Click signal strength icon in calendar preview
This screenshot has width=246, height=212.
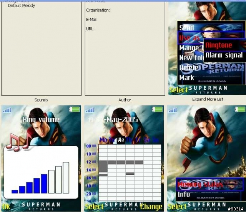[90, 110]
